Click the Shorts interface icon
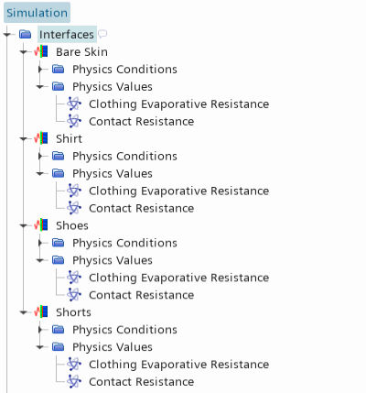 (x=41, y=312)
